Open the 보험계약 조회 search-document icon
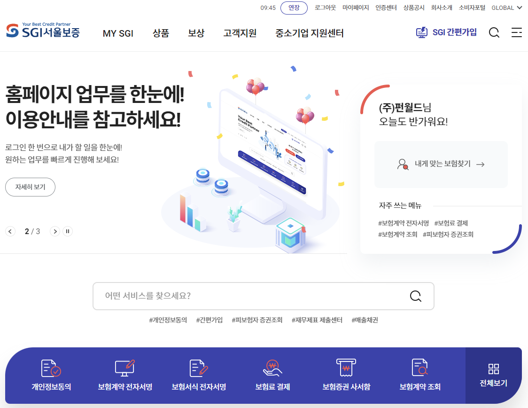Image resolution: width=528 pixels, height=408 pixels. 420,367
